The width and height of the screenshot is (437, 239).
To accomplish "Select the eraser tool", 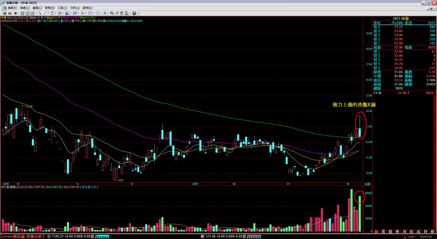I will point(117,13).
